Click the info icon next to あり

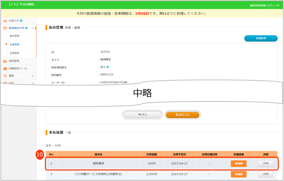[108, 67]
